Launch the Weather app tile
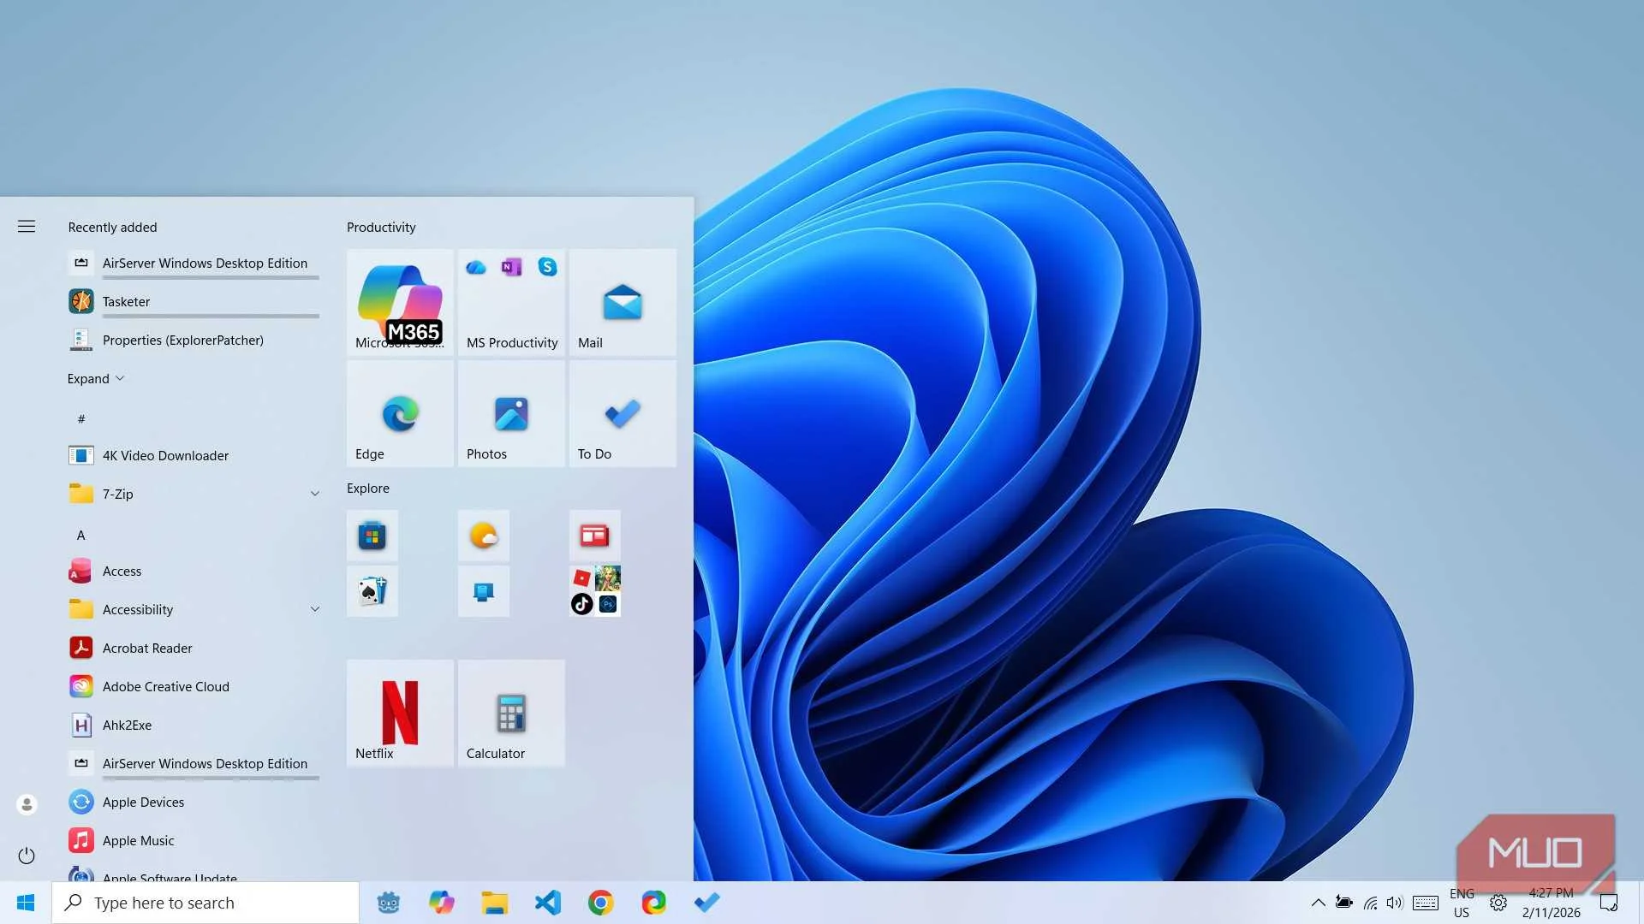Image resolution: width=1644 pixels, height=924 pixels. [x=484, y=536]
